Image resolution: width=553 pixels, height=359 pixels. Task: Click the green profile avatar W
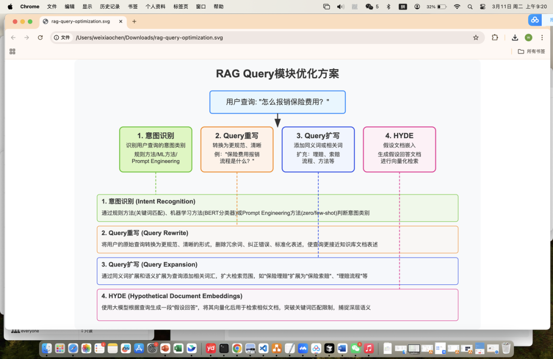[x=528, y=37]
